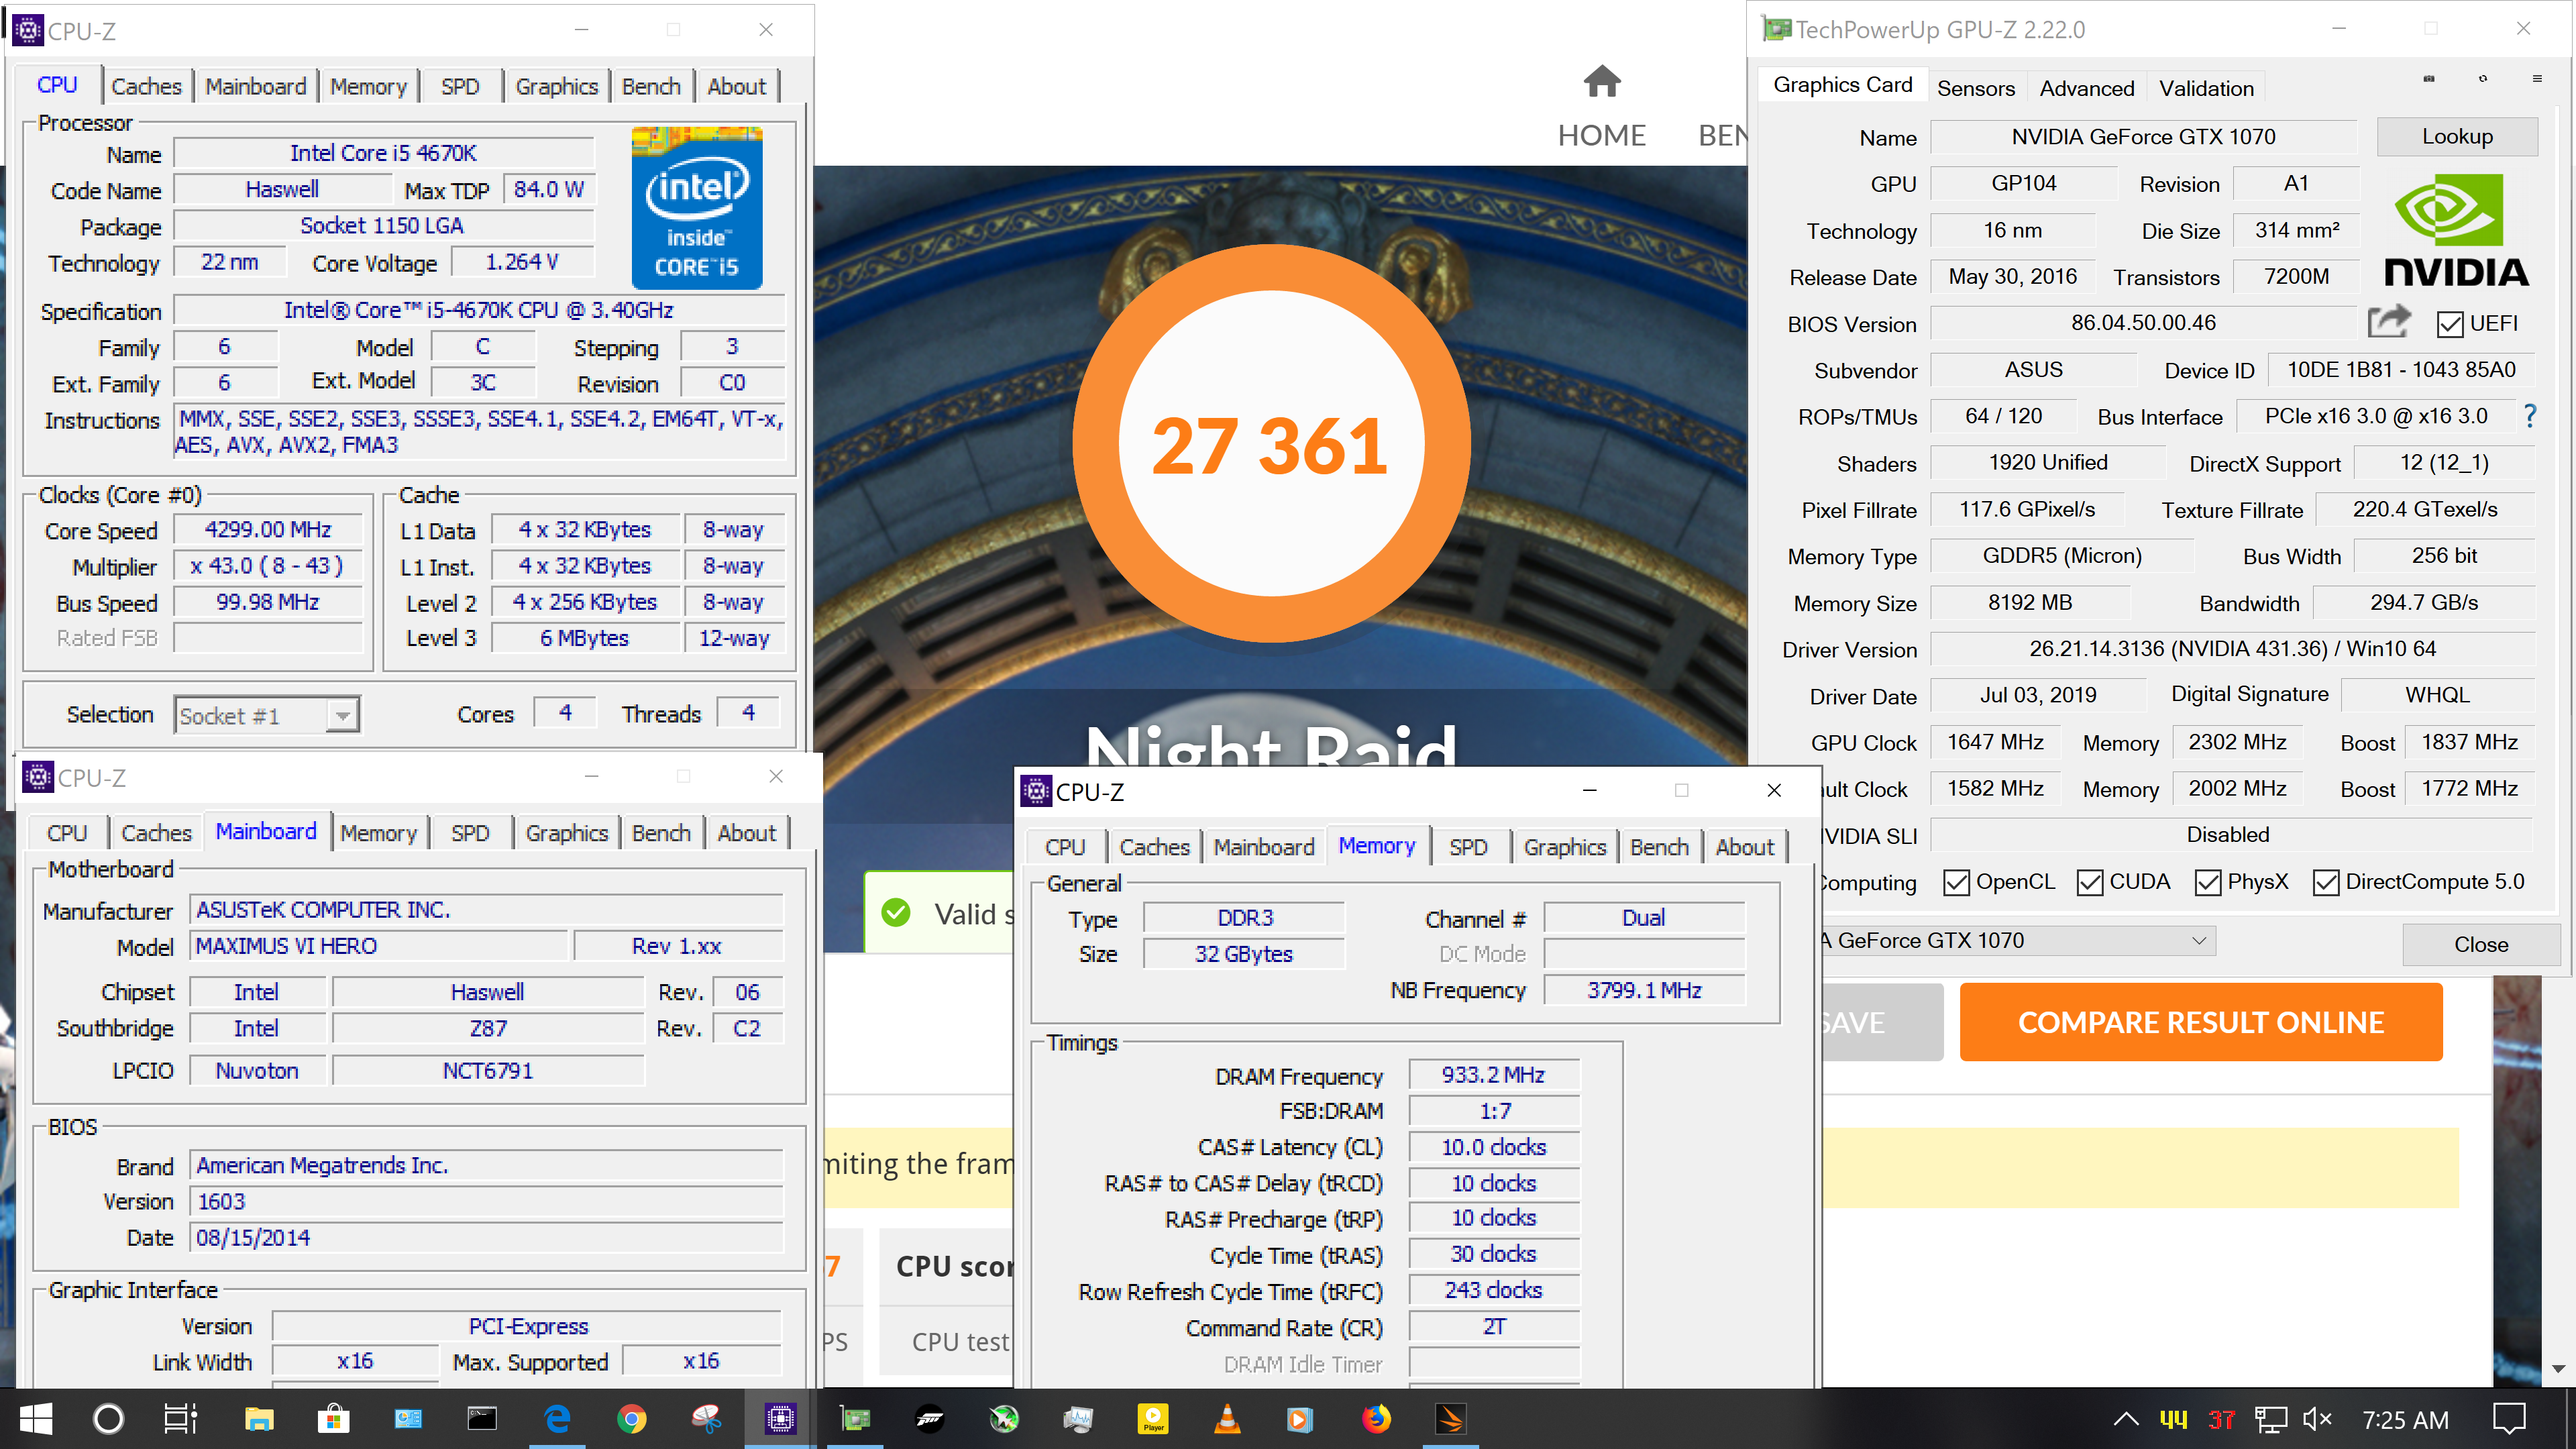This screenshot has height=1449, width=2576.
Task: Open the Advanced tab in GPU-Z
Action: tap(2087, 88)
